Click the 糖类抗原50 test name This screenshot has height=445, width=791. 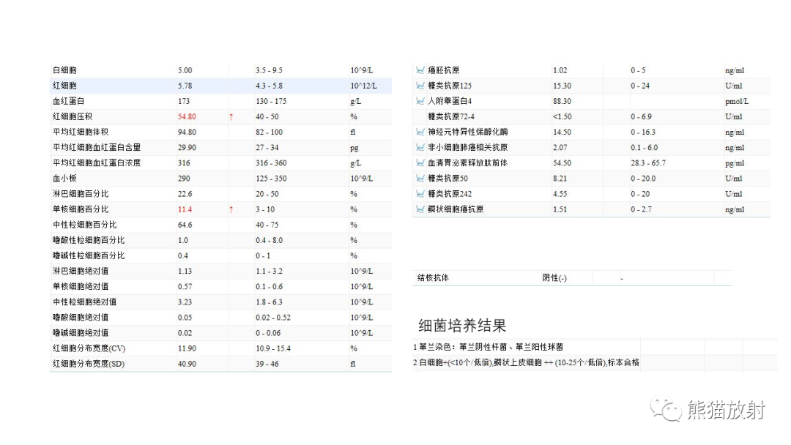click(448, 179)
